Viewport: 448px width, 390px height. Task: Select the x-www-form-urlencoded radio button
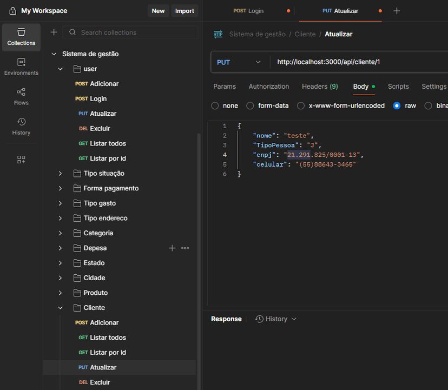[301, 106]
